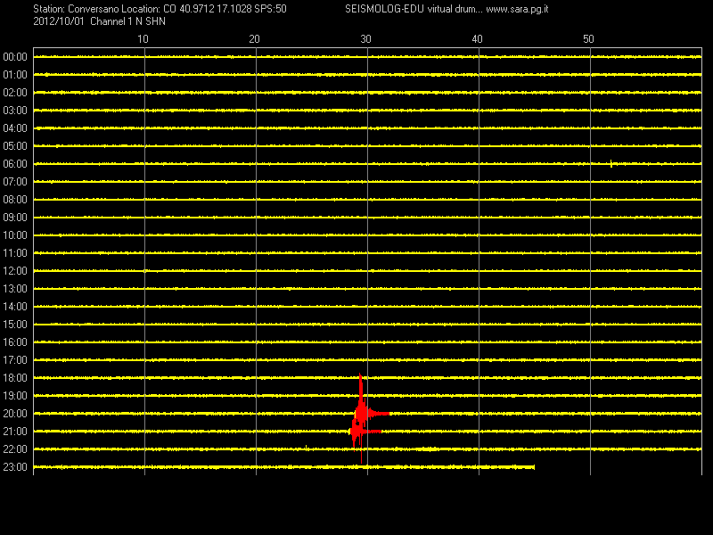Click the '20:00' hour label

coord(15,414)
